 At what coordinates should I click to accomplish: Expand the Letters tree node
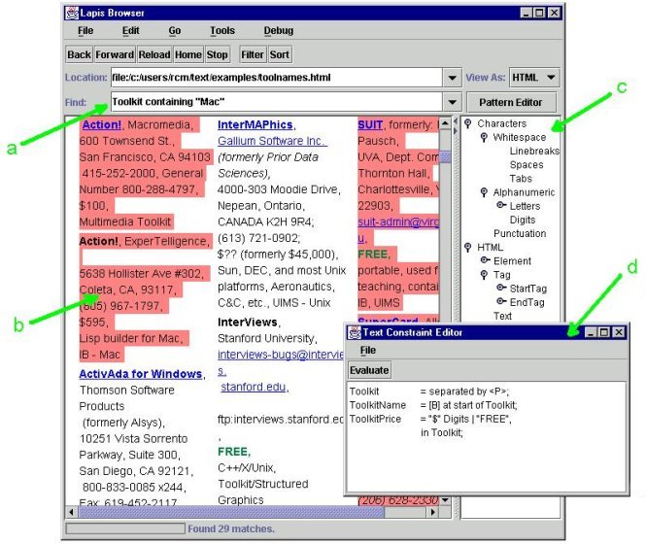pos(500,206)
